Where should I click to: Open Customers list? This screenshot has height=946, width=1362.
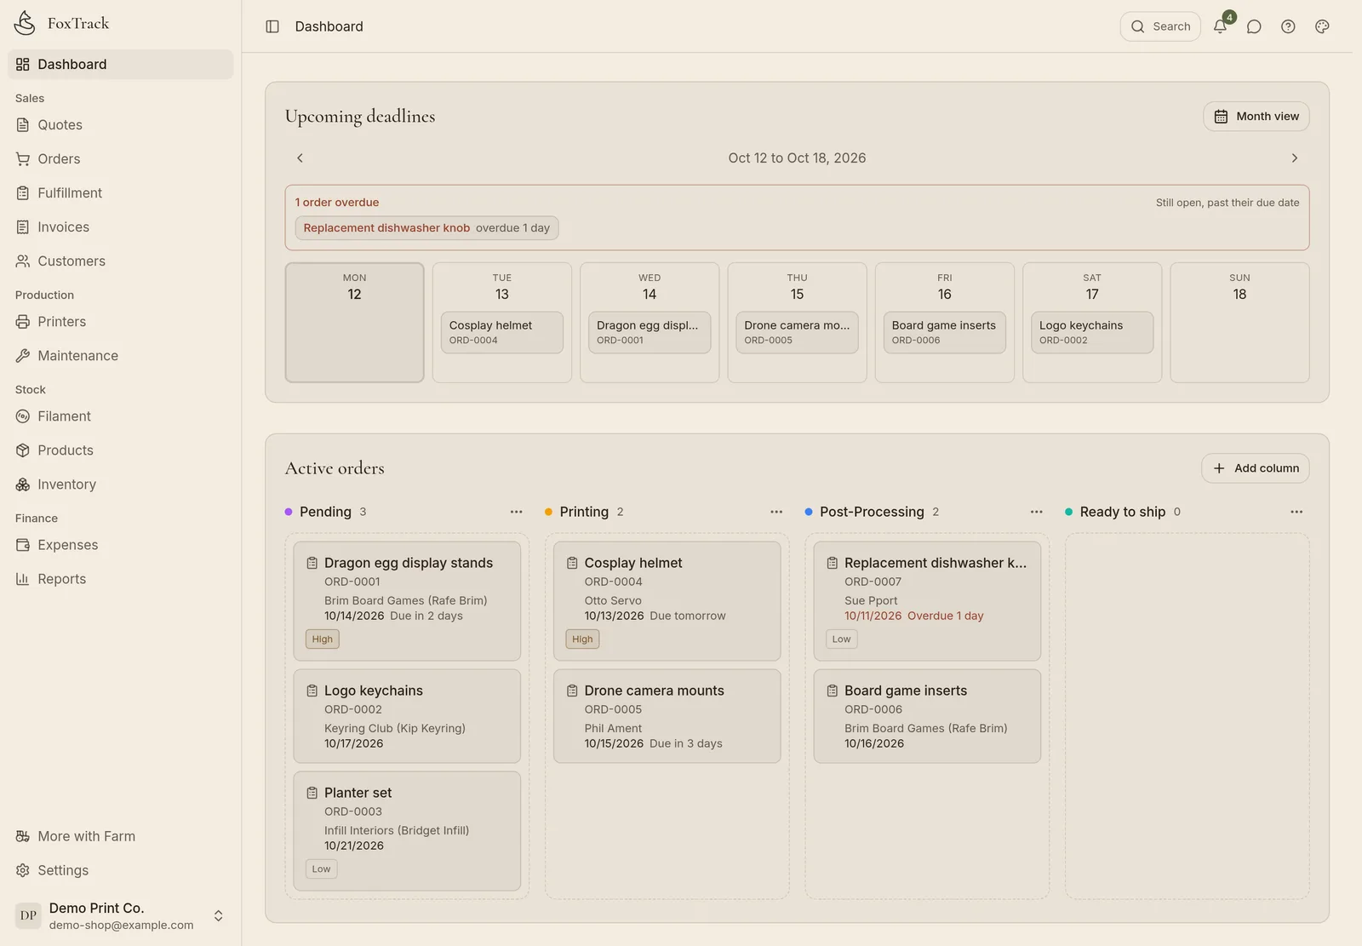[121, 261]
